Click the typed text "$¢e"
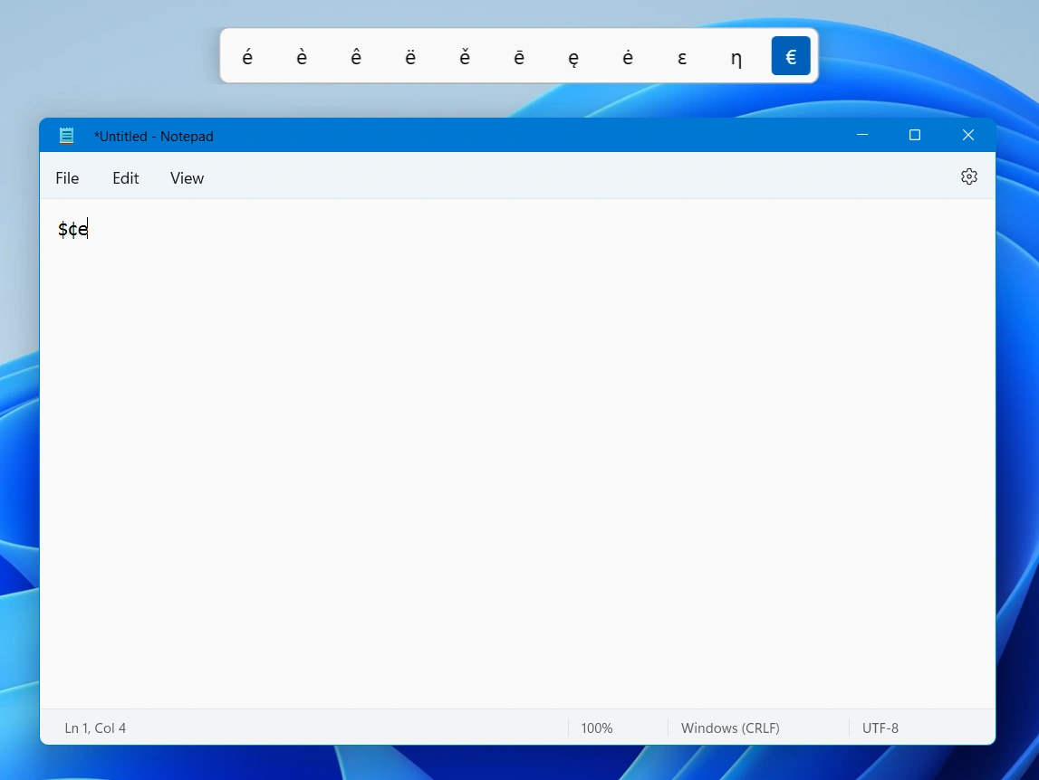Image resolution: width=1039 pixels, height=780 pixels. (72, 229)
